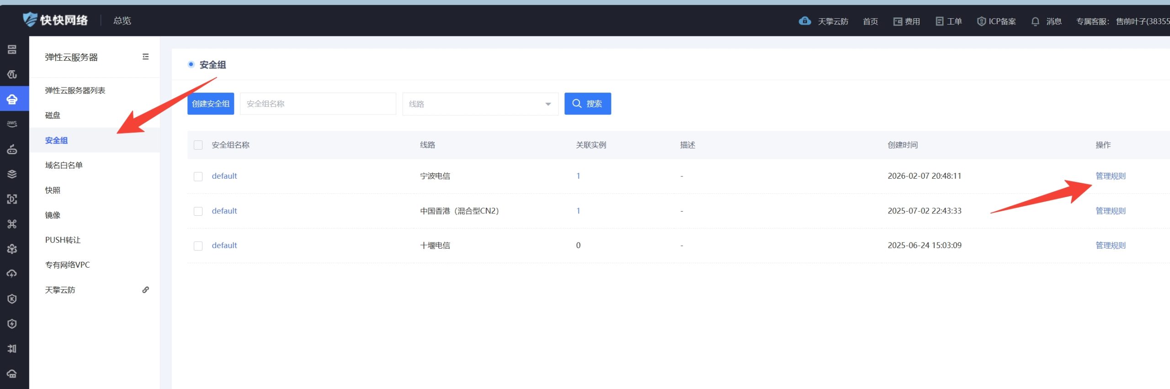This screenshot has height=389, width=1170.
Task: Click the highlighted cloud server sidebar icon
Action: click(12, 99)
